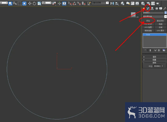The height and width of the screenshot is (122, 167).
Task: Toggle the Percent Snap button
Action: click(x=79, y=3)
